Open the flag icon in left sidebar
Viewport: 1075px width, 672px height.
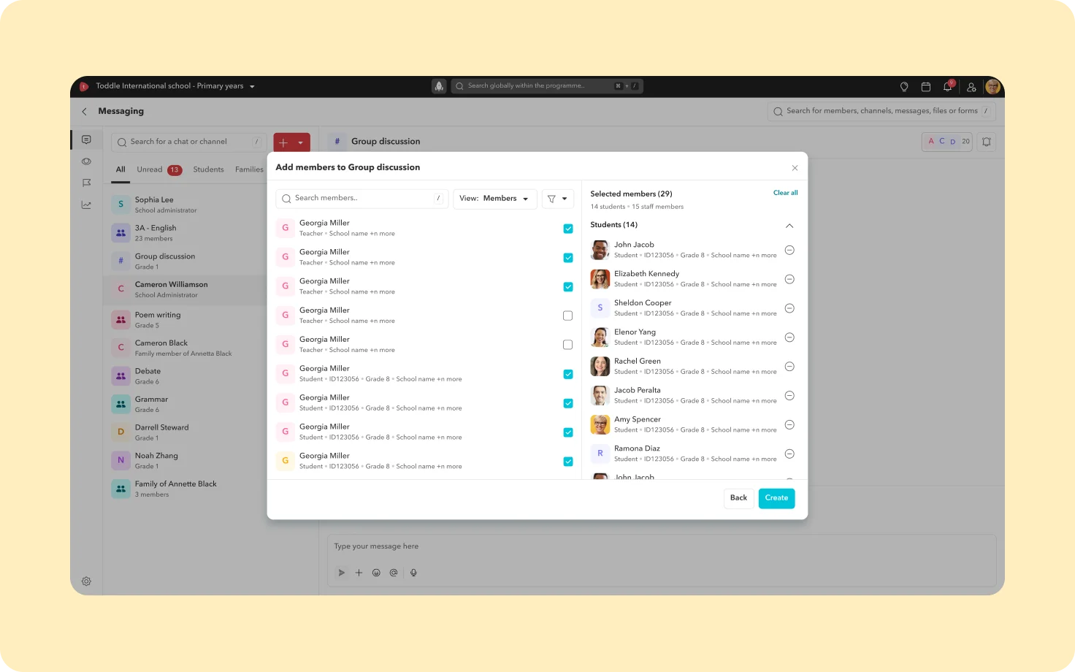[x=86, y=183]
